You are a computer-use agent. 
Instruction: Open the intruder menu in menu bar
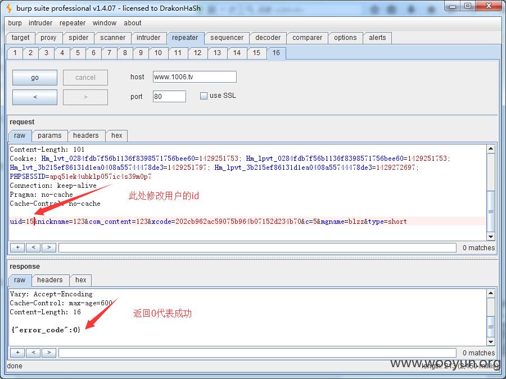tap(40, 23)
